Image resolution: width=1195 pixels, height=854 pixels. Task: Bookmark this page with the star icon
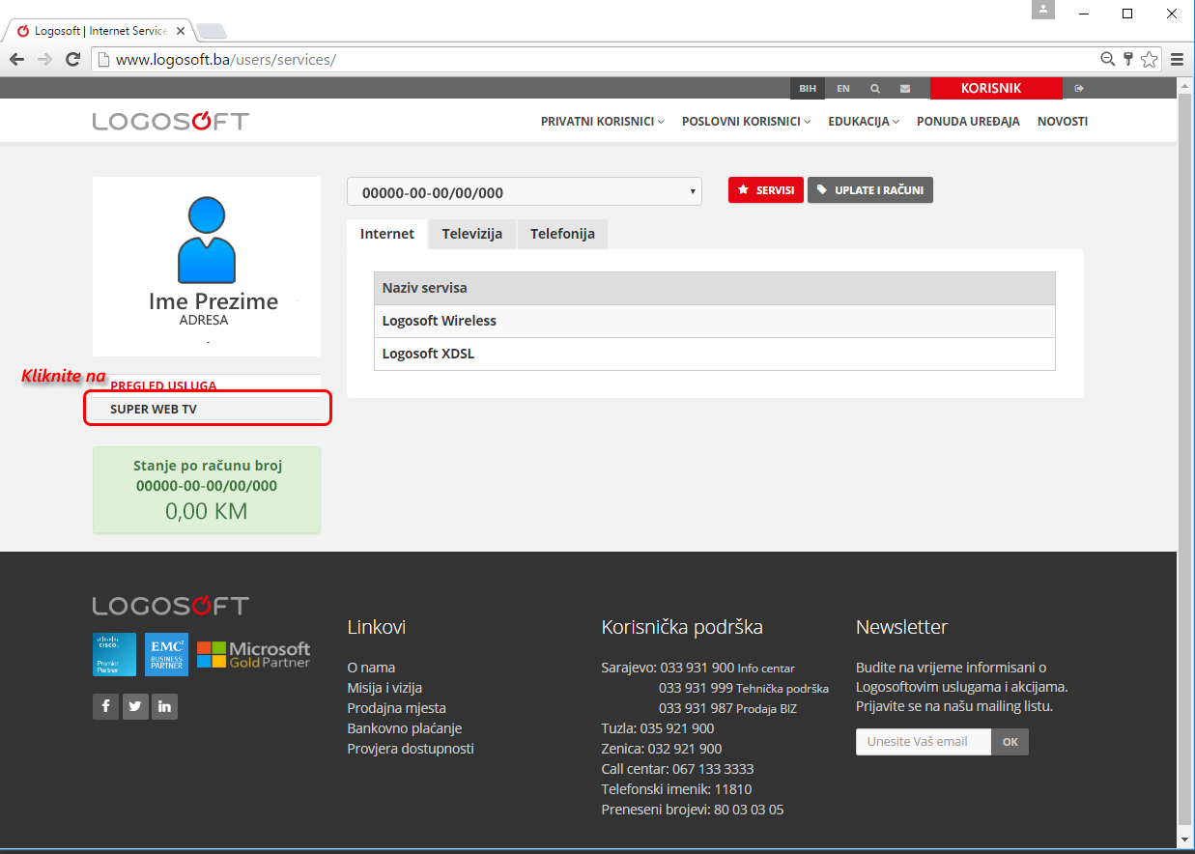(1149, 59)
